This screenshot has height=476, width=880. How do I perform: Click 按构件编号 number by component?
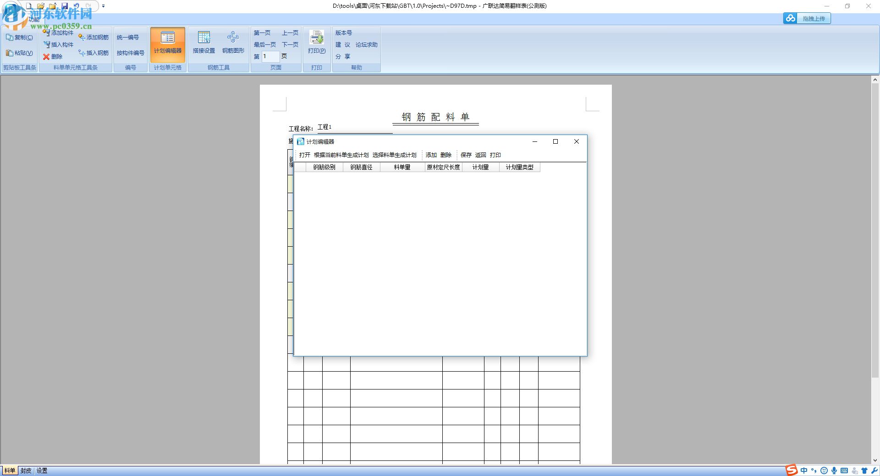coord(131,53)
